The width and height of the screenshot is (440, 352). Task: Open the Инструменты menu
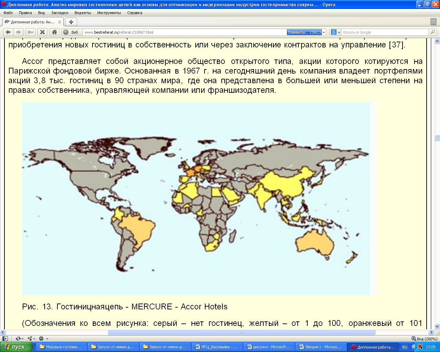[x=109, y=13]
